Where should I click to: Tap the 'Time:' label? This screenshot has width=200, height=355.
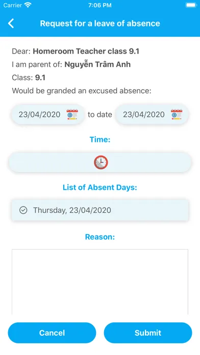(100, 139)
